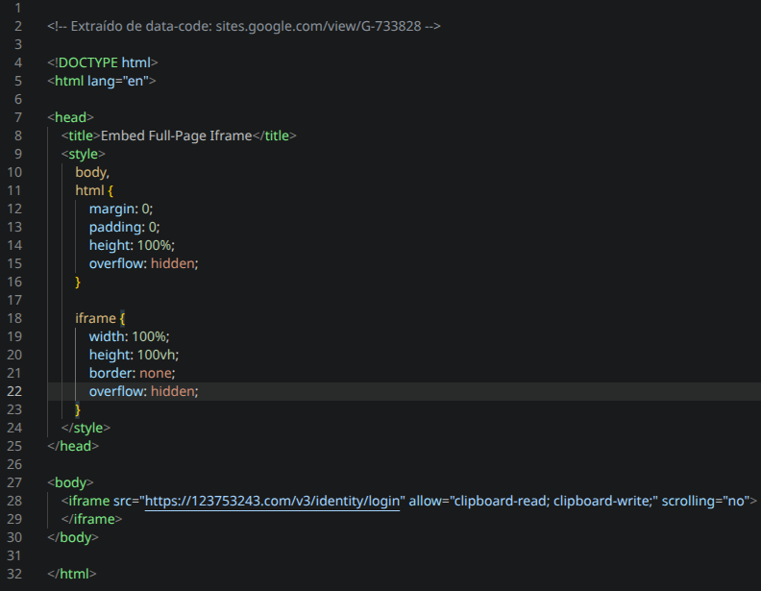Click the closing html tag
761x591 pixels.
tap(72, 574)
